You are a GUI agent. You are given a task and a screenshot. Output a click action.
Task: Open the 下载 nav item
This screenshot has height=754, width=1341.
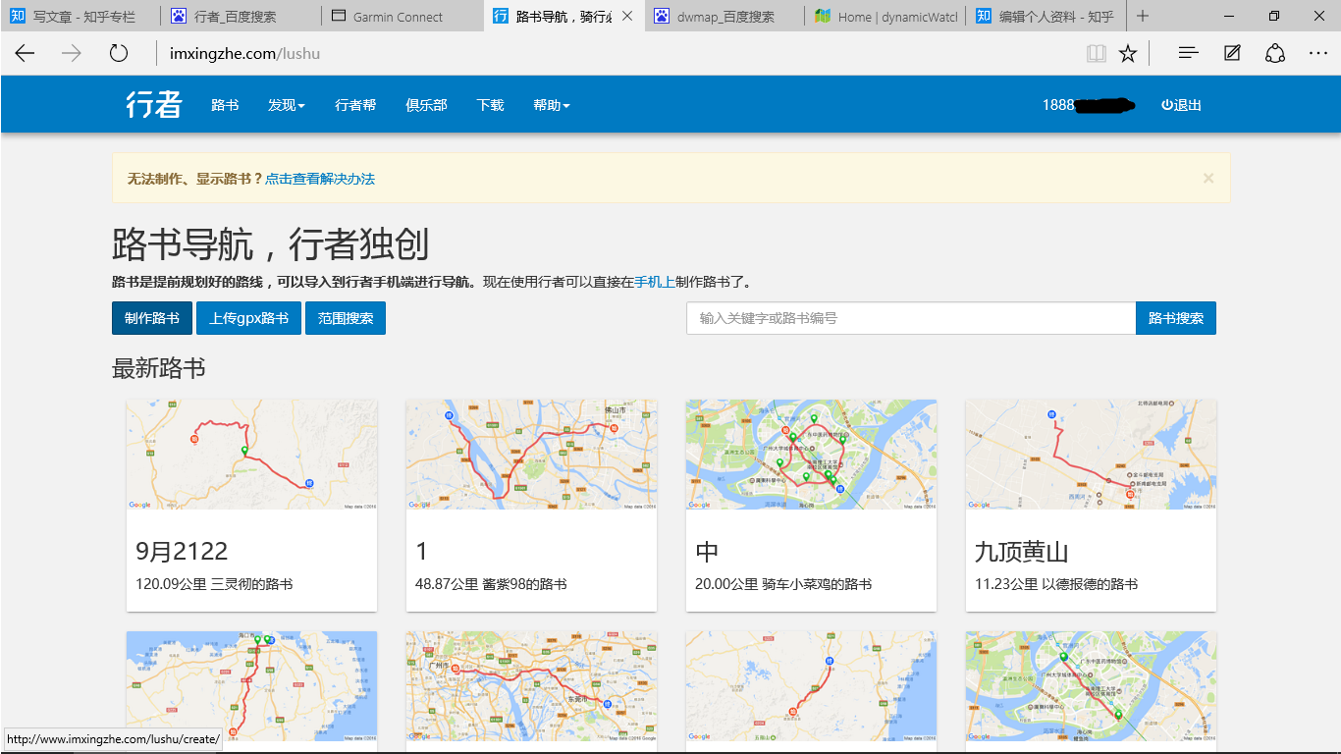490,105
